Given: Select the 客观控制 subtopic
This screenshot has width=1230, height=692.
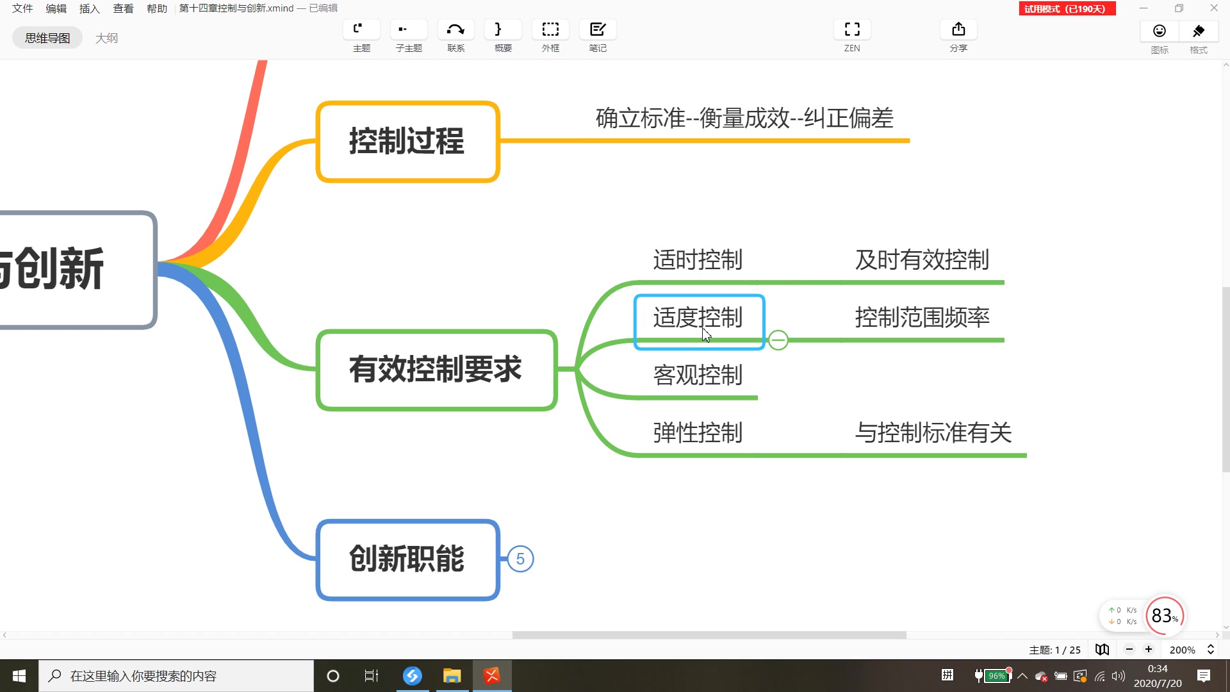Looking at the screenshot, I should (698, 375).
